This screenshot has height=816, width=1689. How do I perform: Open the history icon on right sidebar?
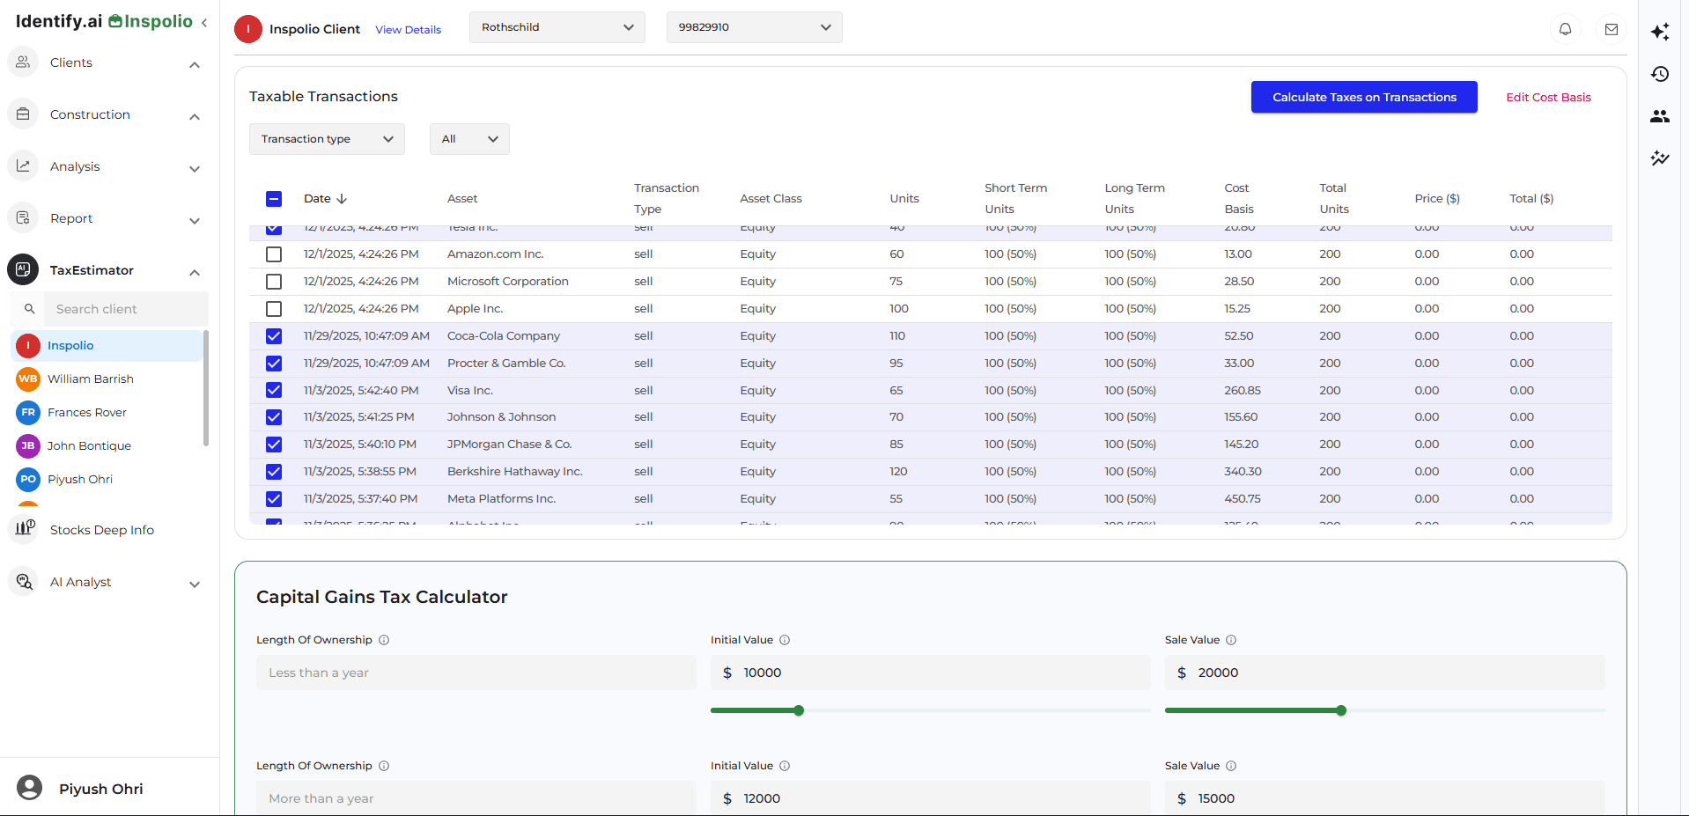tap(1659, 74)
